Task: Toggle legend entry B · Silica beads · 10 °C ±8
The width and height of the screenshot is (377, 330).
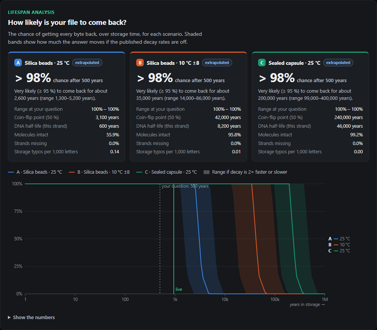Action: [x=99, y=172]
